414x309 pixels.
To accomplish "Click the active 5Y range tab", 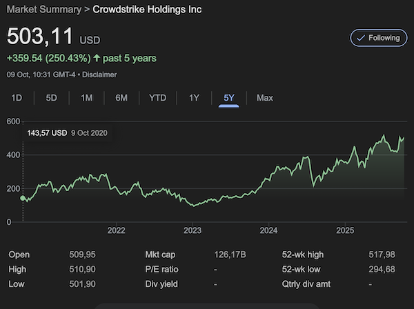I will [x=229, y=98].
